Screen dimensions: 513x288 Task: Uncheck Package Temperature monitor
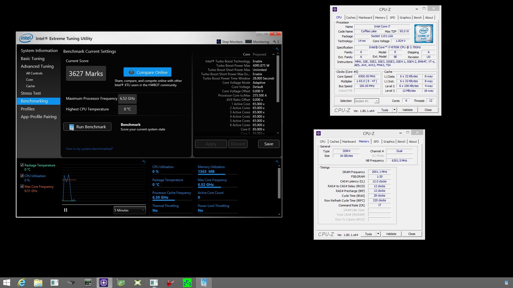point(22,165)
